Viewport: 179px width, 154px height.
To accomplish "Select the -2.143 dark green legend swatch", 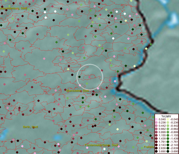I will [168, 145].
